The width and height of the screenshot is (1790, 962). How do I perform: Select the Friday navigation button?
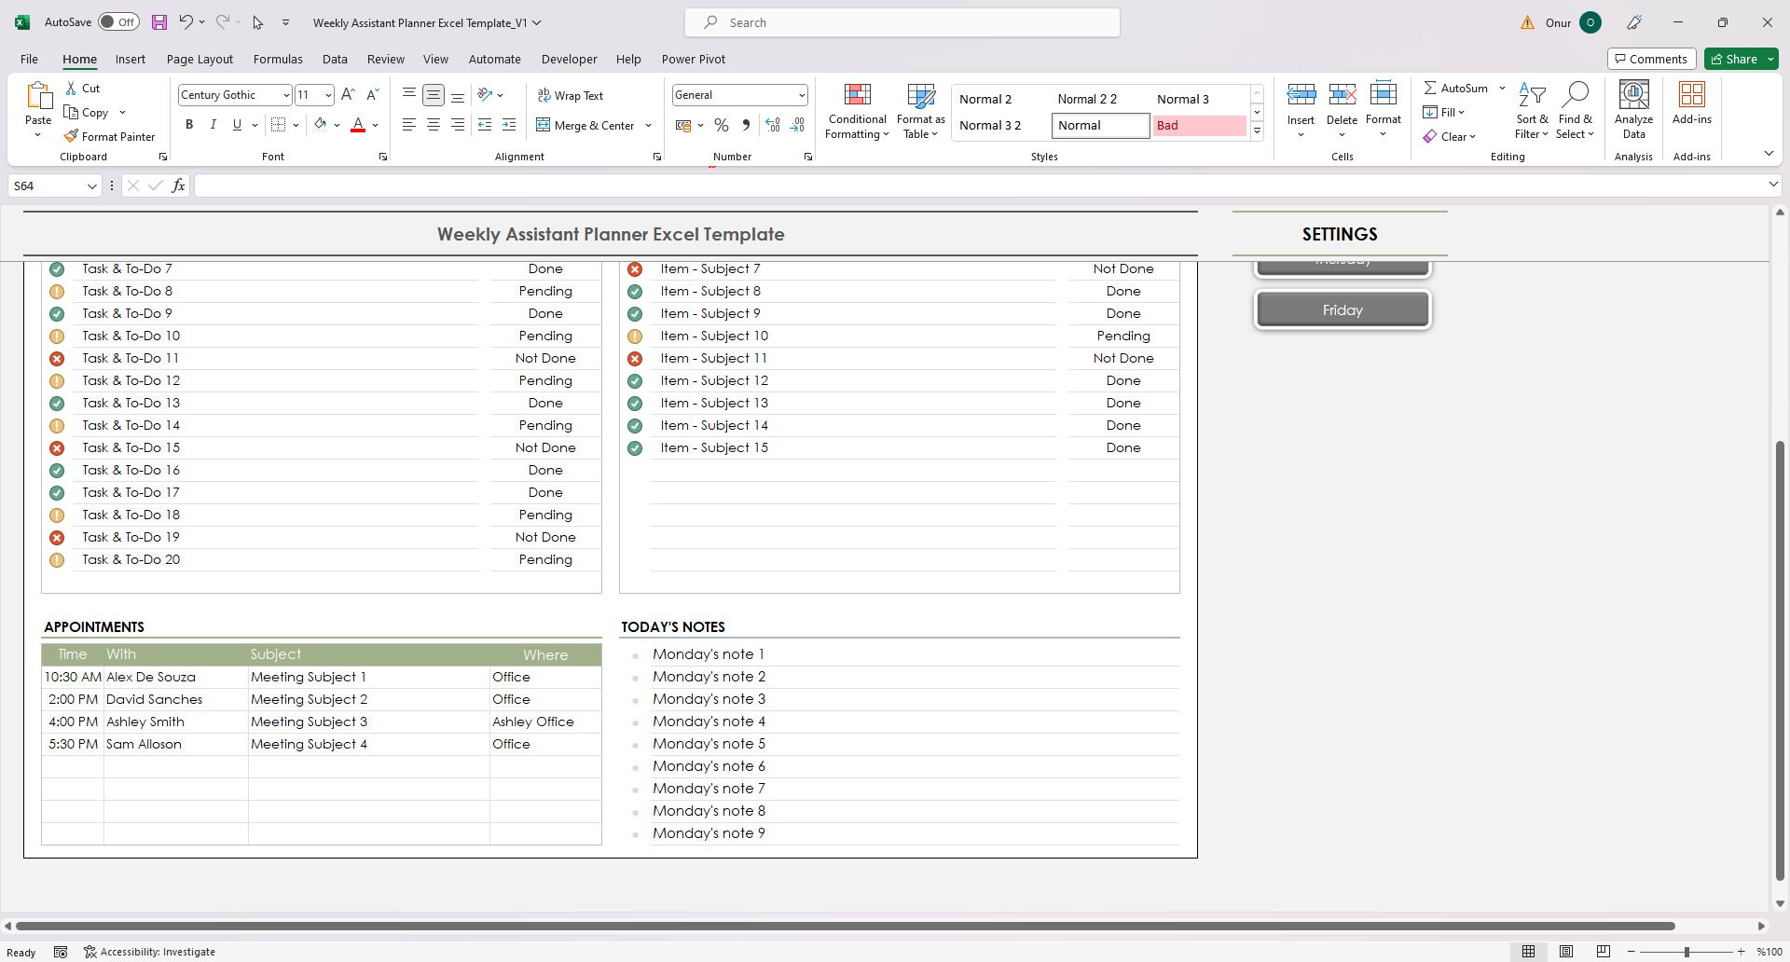point(1342,309)
